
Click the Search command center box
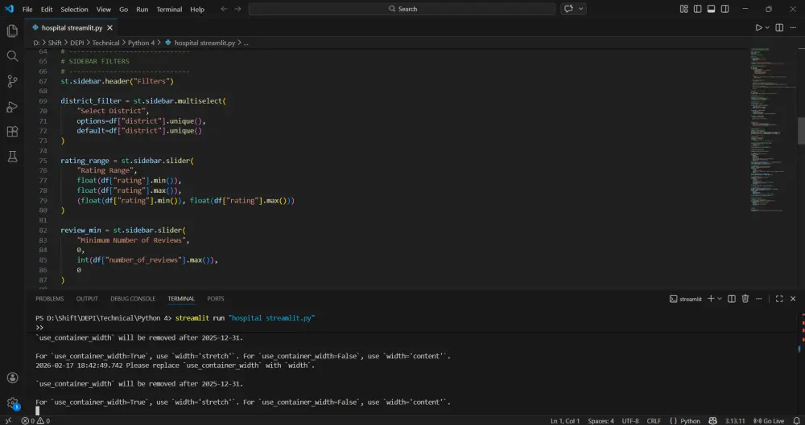(x=402, y=9)
